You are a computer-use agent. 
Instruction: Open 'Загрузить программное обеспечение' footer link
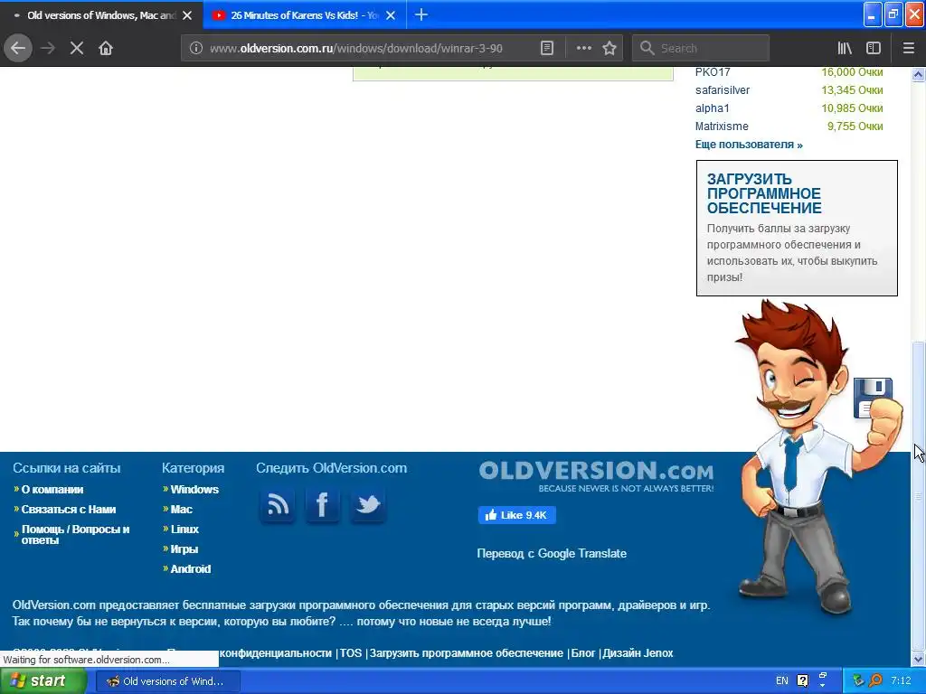click(467, 653)
